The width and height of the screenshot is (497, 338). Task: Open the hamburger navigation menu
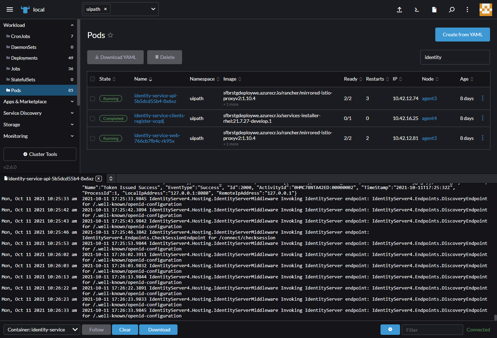[10, 9]
